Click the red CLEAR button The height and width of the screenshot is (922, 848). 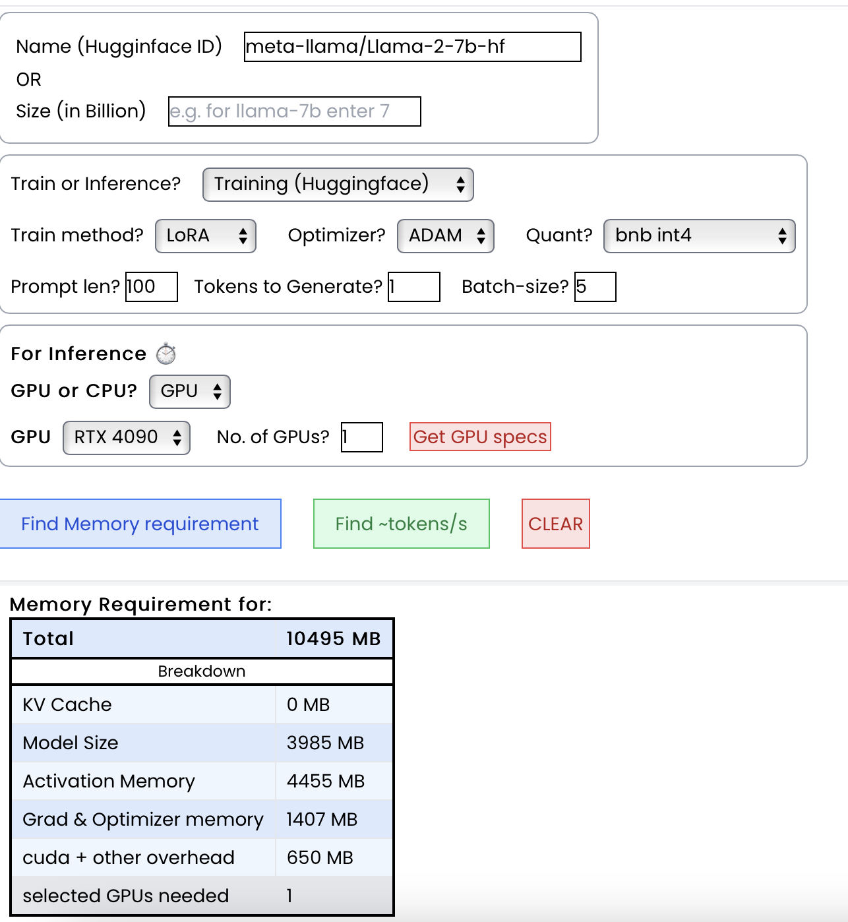click(555, 524)
